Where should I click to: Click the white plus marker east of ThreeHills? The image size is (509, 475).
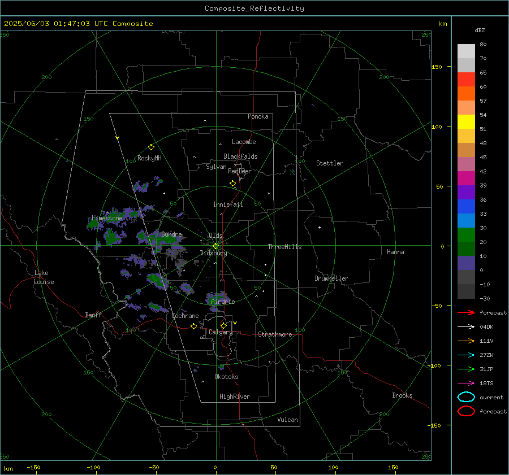pos(320,227)
